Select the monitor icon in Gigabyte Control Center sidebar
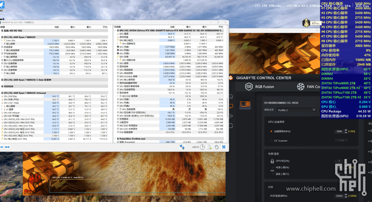 (x=231, y=106)
